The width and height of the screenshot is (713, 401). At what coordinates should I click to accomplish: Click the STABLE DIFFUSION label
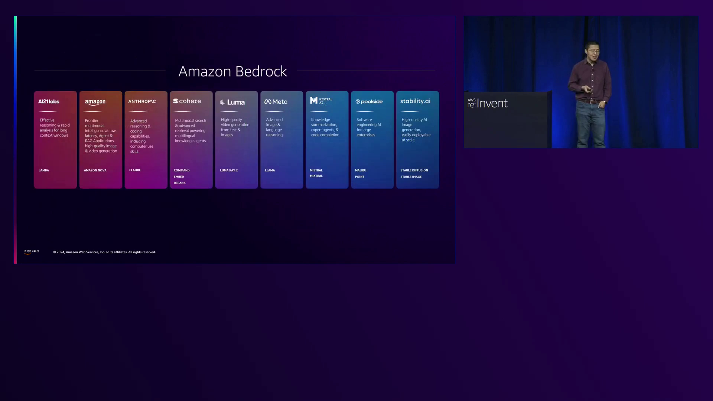click(x=414, y=170)
